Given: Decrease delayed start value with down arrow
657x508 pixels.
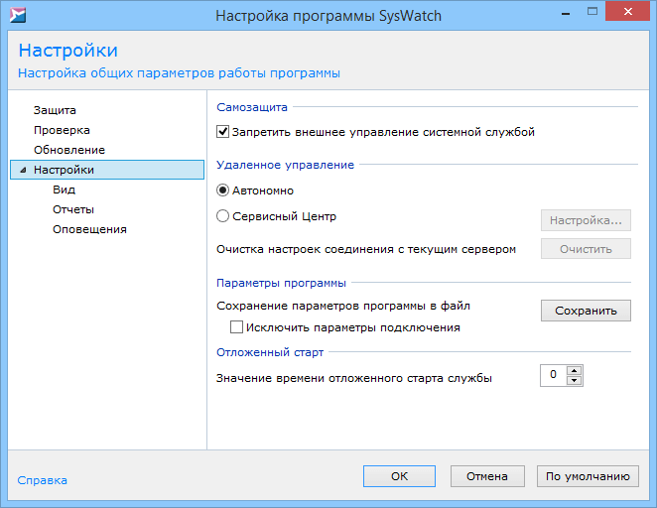Looking at the screenshot, I should (x=574, y=381).
